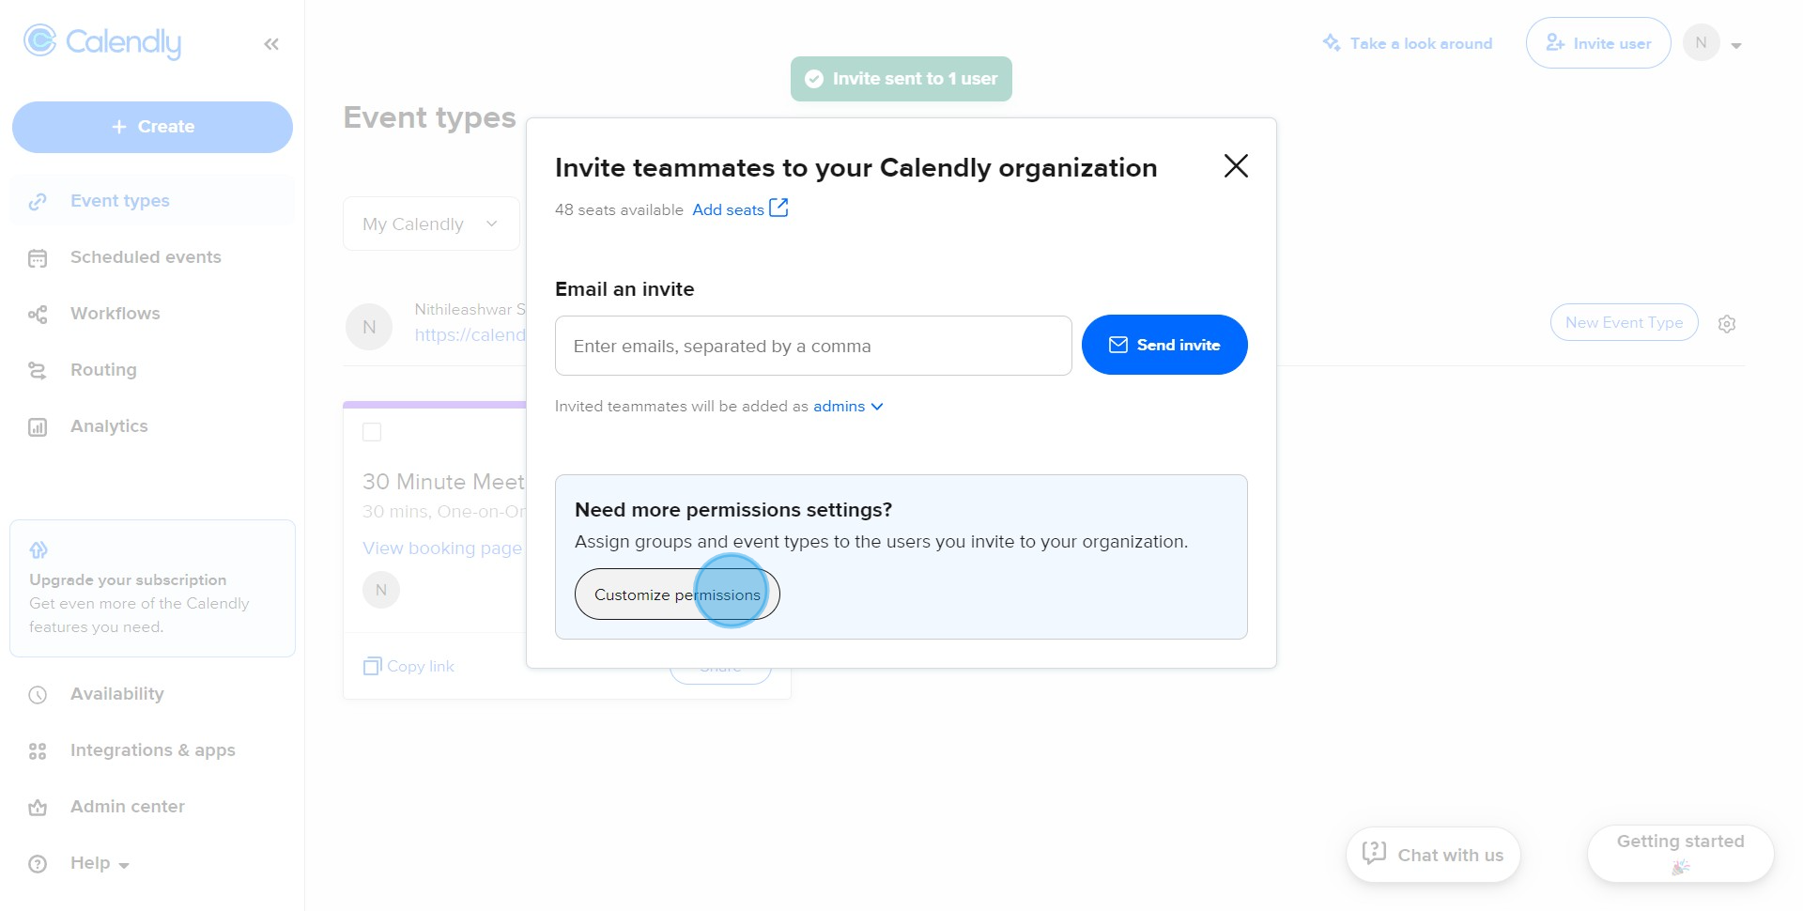Click 'Invite sent to 1 user' notification

[x=901, y=79]
